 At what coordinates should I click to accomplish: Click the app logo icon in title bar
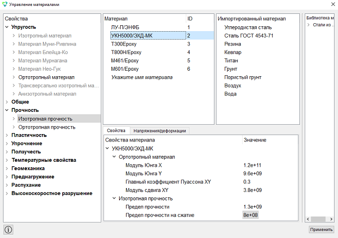click(4, 4)
